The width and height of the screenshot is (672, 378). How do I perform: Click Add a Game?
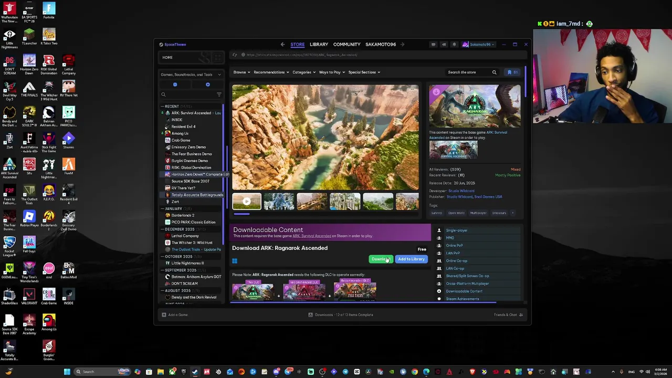coord(175,314)
